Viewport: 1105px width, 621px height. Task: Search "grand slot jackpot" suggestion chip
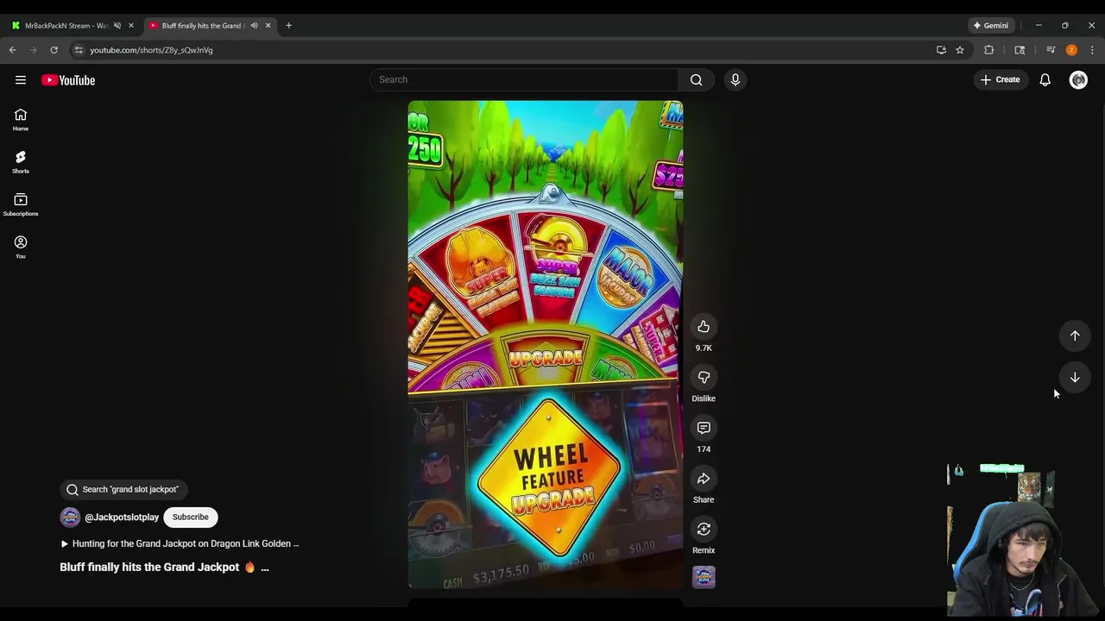coord(123,490)
